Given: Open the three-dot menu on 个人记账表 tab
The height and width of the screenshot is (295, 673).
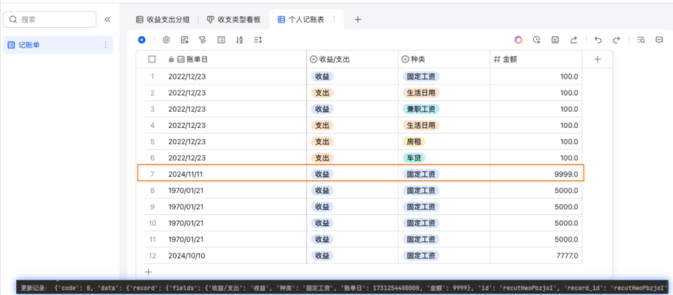Looking at the screenshot, I should (334, 19).
